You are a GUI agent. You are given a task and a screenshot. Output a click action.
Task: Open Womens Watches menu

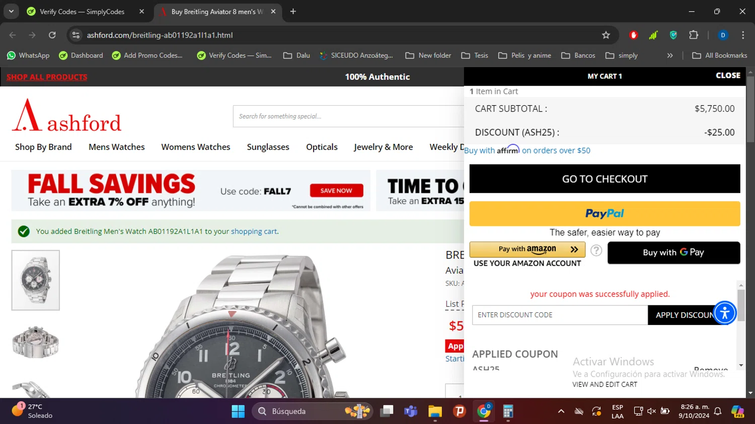[x=196, y=147]
